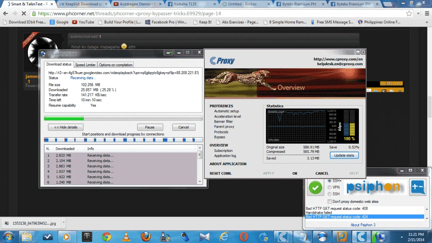Click the padlock site security icon
Screen dimensions: 432x243
coord(34,13)
